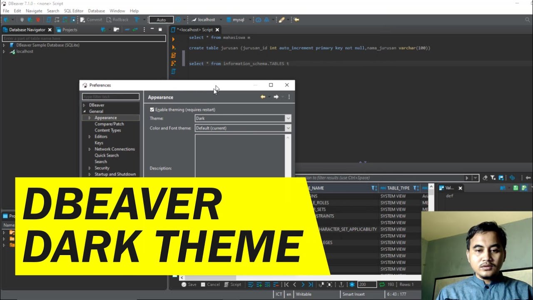Click the brush icon in the main toolbar
Screen dimensions: 533x300
(281, 20)
